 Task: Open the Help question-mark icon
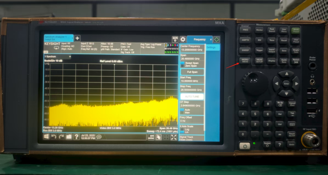point(77,136)
